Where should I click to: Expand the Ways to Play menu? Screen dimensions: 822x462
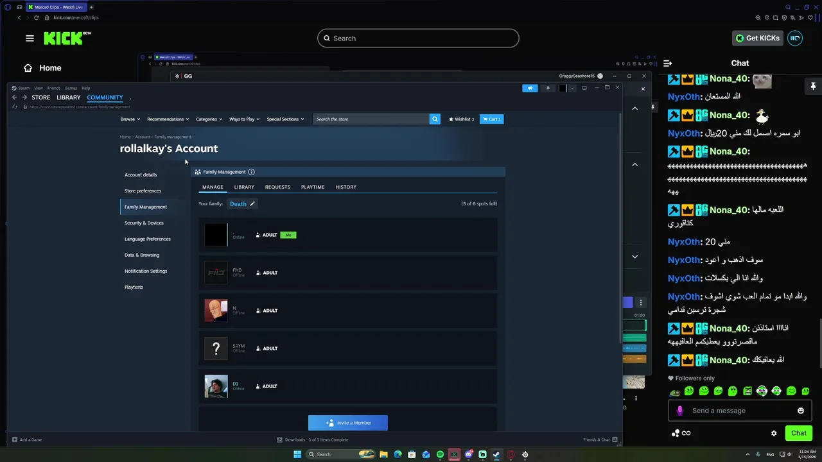point(245,119)
